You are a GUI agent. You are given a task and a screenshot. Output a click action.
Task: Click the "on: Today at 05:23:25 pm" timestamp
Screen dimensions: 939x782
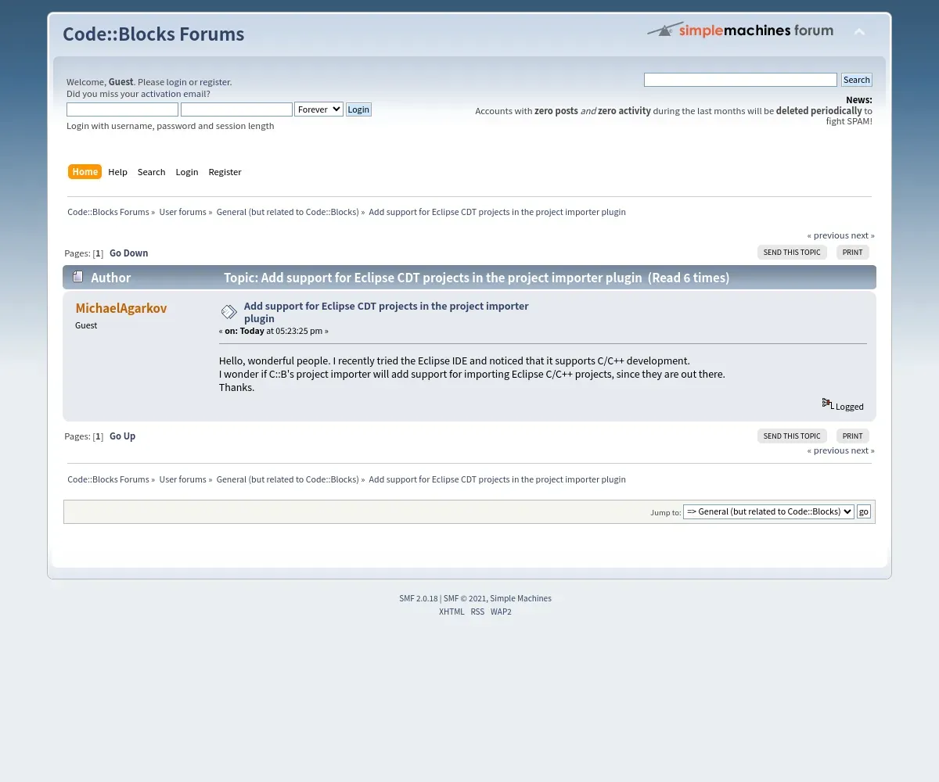click(273, 331)
